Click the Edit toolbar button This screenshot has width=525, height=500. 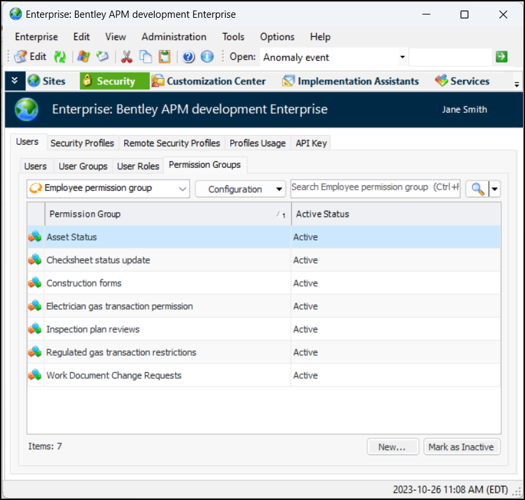coord(30,57)
